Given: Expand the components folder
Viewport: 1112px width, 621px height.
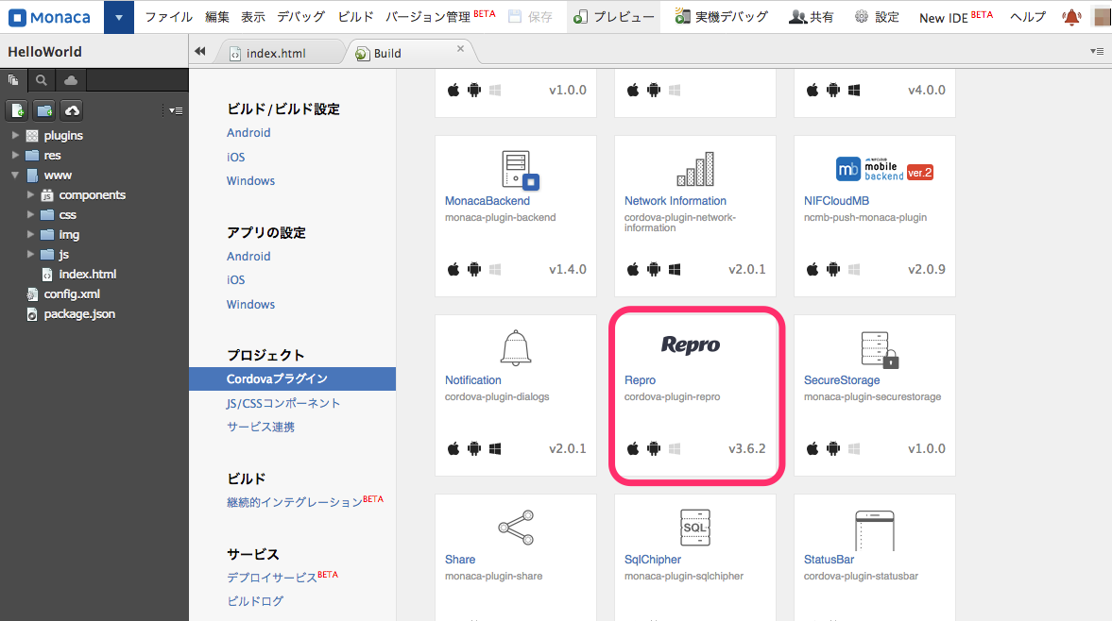Looking at the screenshot, I should click(x=30, y=194).
